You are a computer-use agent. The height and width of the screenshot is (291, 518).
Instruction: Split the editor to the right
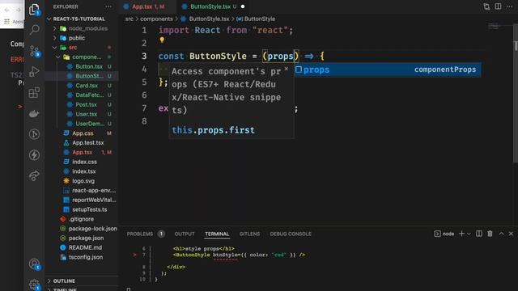(498, 6)
